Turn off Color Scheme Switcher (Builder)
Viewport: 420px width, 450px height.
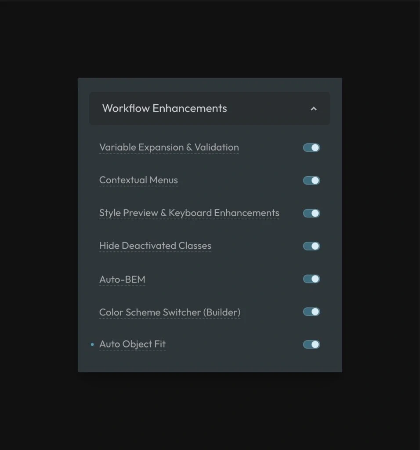(311, 312)
